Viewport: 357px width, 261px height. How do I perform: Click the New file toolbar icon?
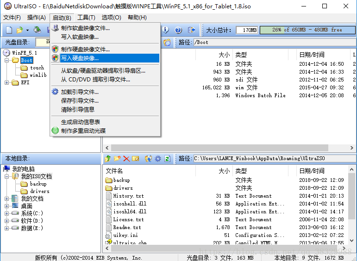tap(9, 30)
